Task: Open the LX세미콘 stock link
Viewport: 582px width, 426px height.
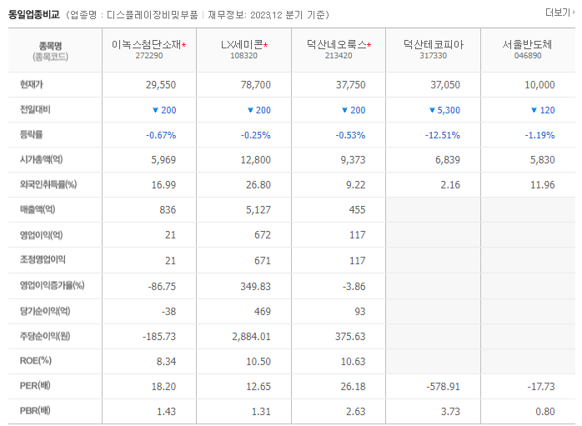Action: tap(242, 44)
